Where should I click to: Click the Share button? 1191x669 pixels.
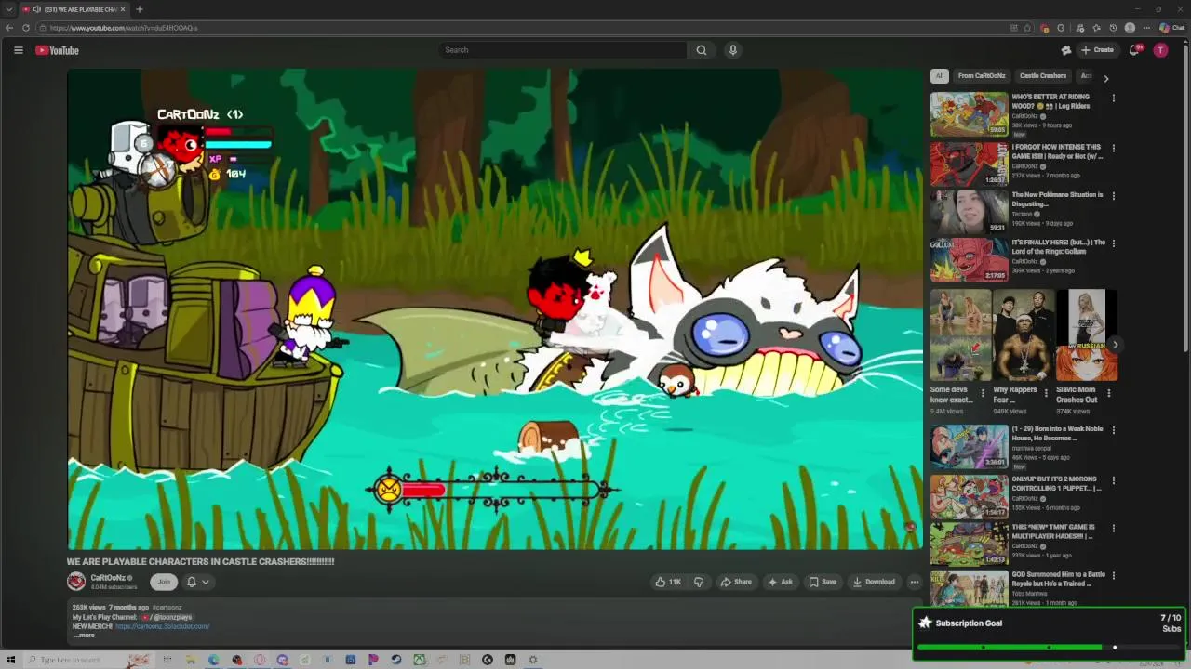(736, 582)
